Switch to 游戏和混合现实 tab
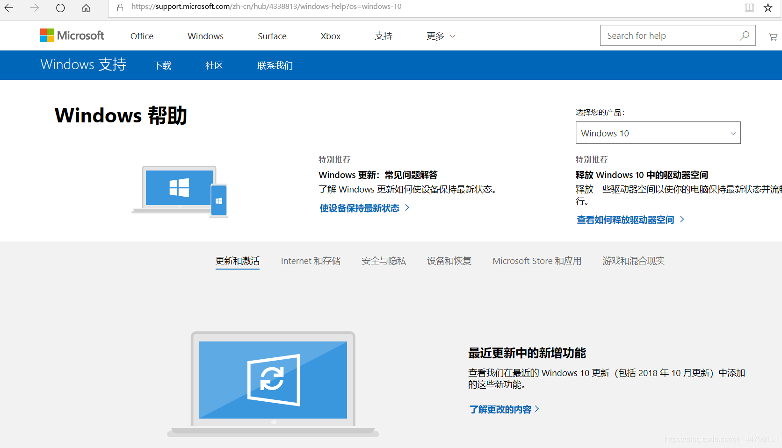The height and width of the screenshot is (448, 782). (634, 261)
